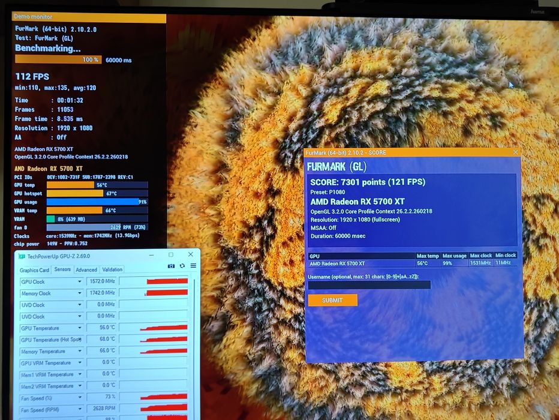Click the VRAM temp 66°C bar
Screen dimensions: 559x420
(x=97, y=211)
